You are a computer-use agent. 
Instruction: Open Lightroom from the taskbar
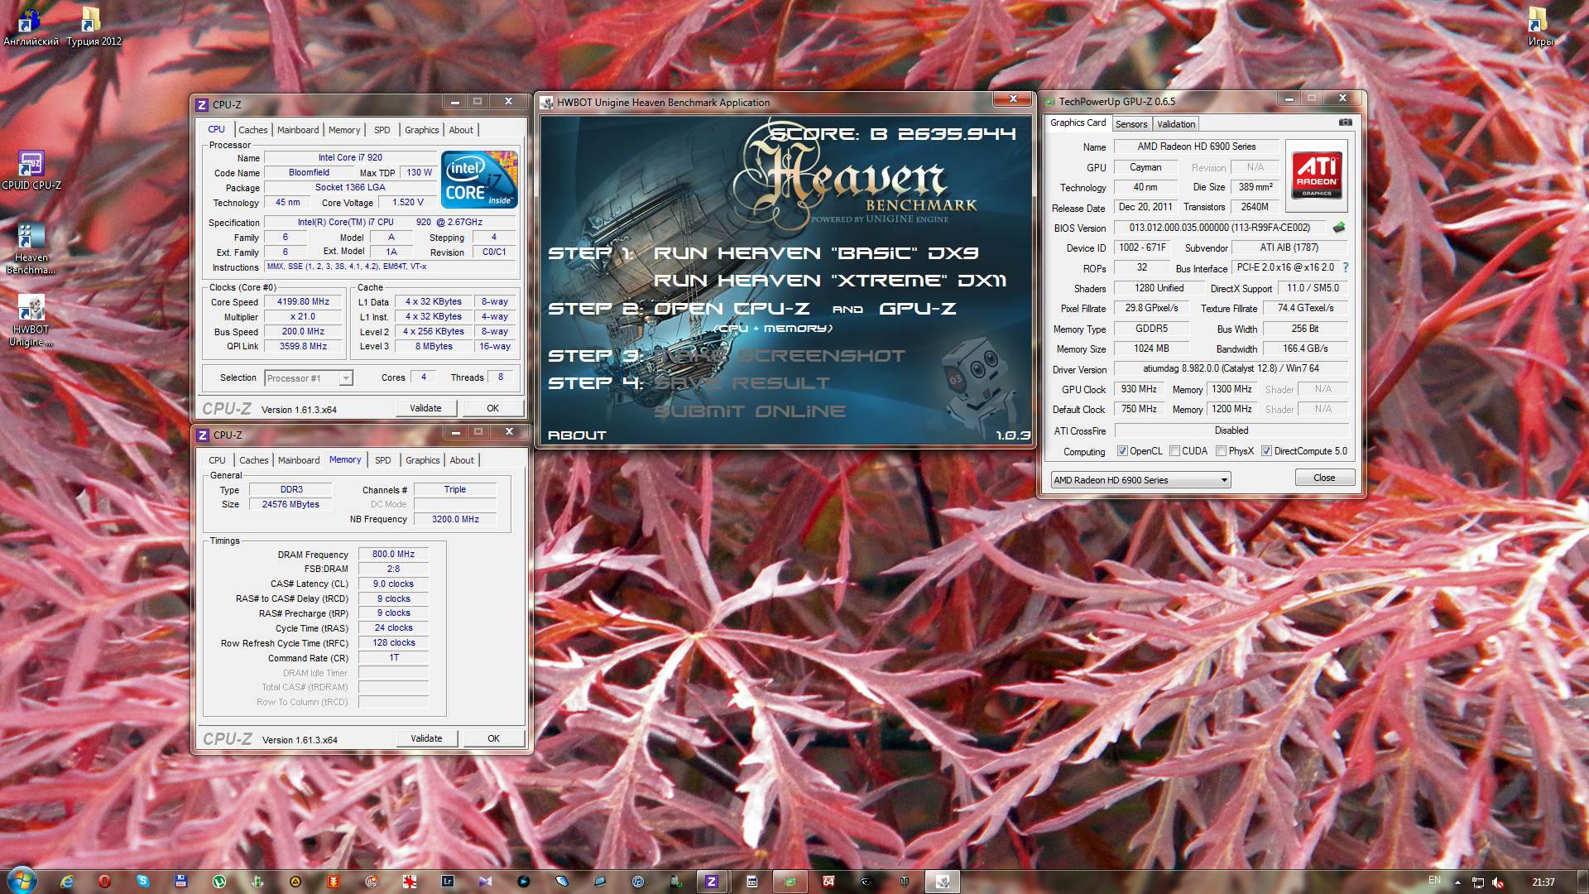(448, 882)
